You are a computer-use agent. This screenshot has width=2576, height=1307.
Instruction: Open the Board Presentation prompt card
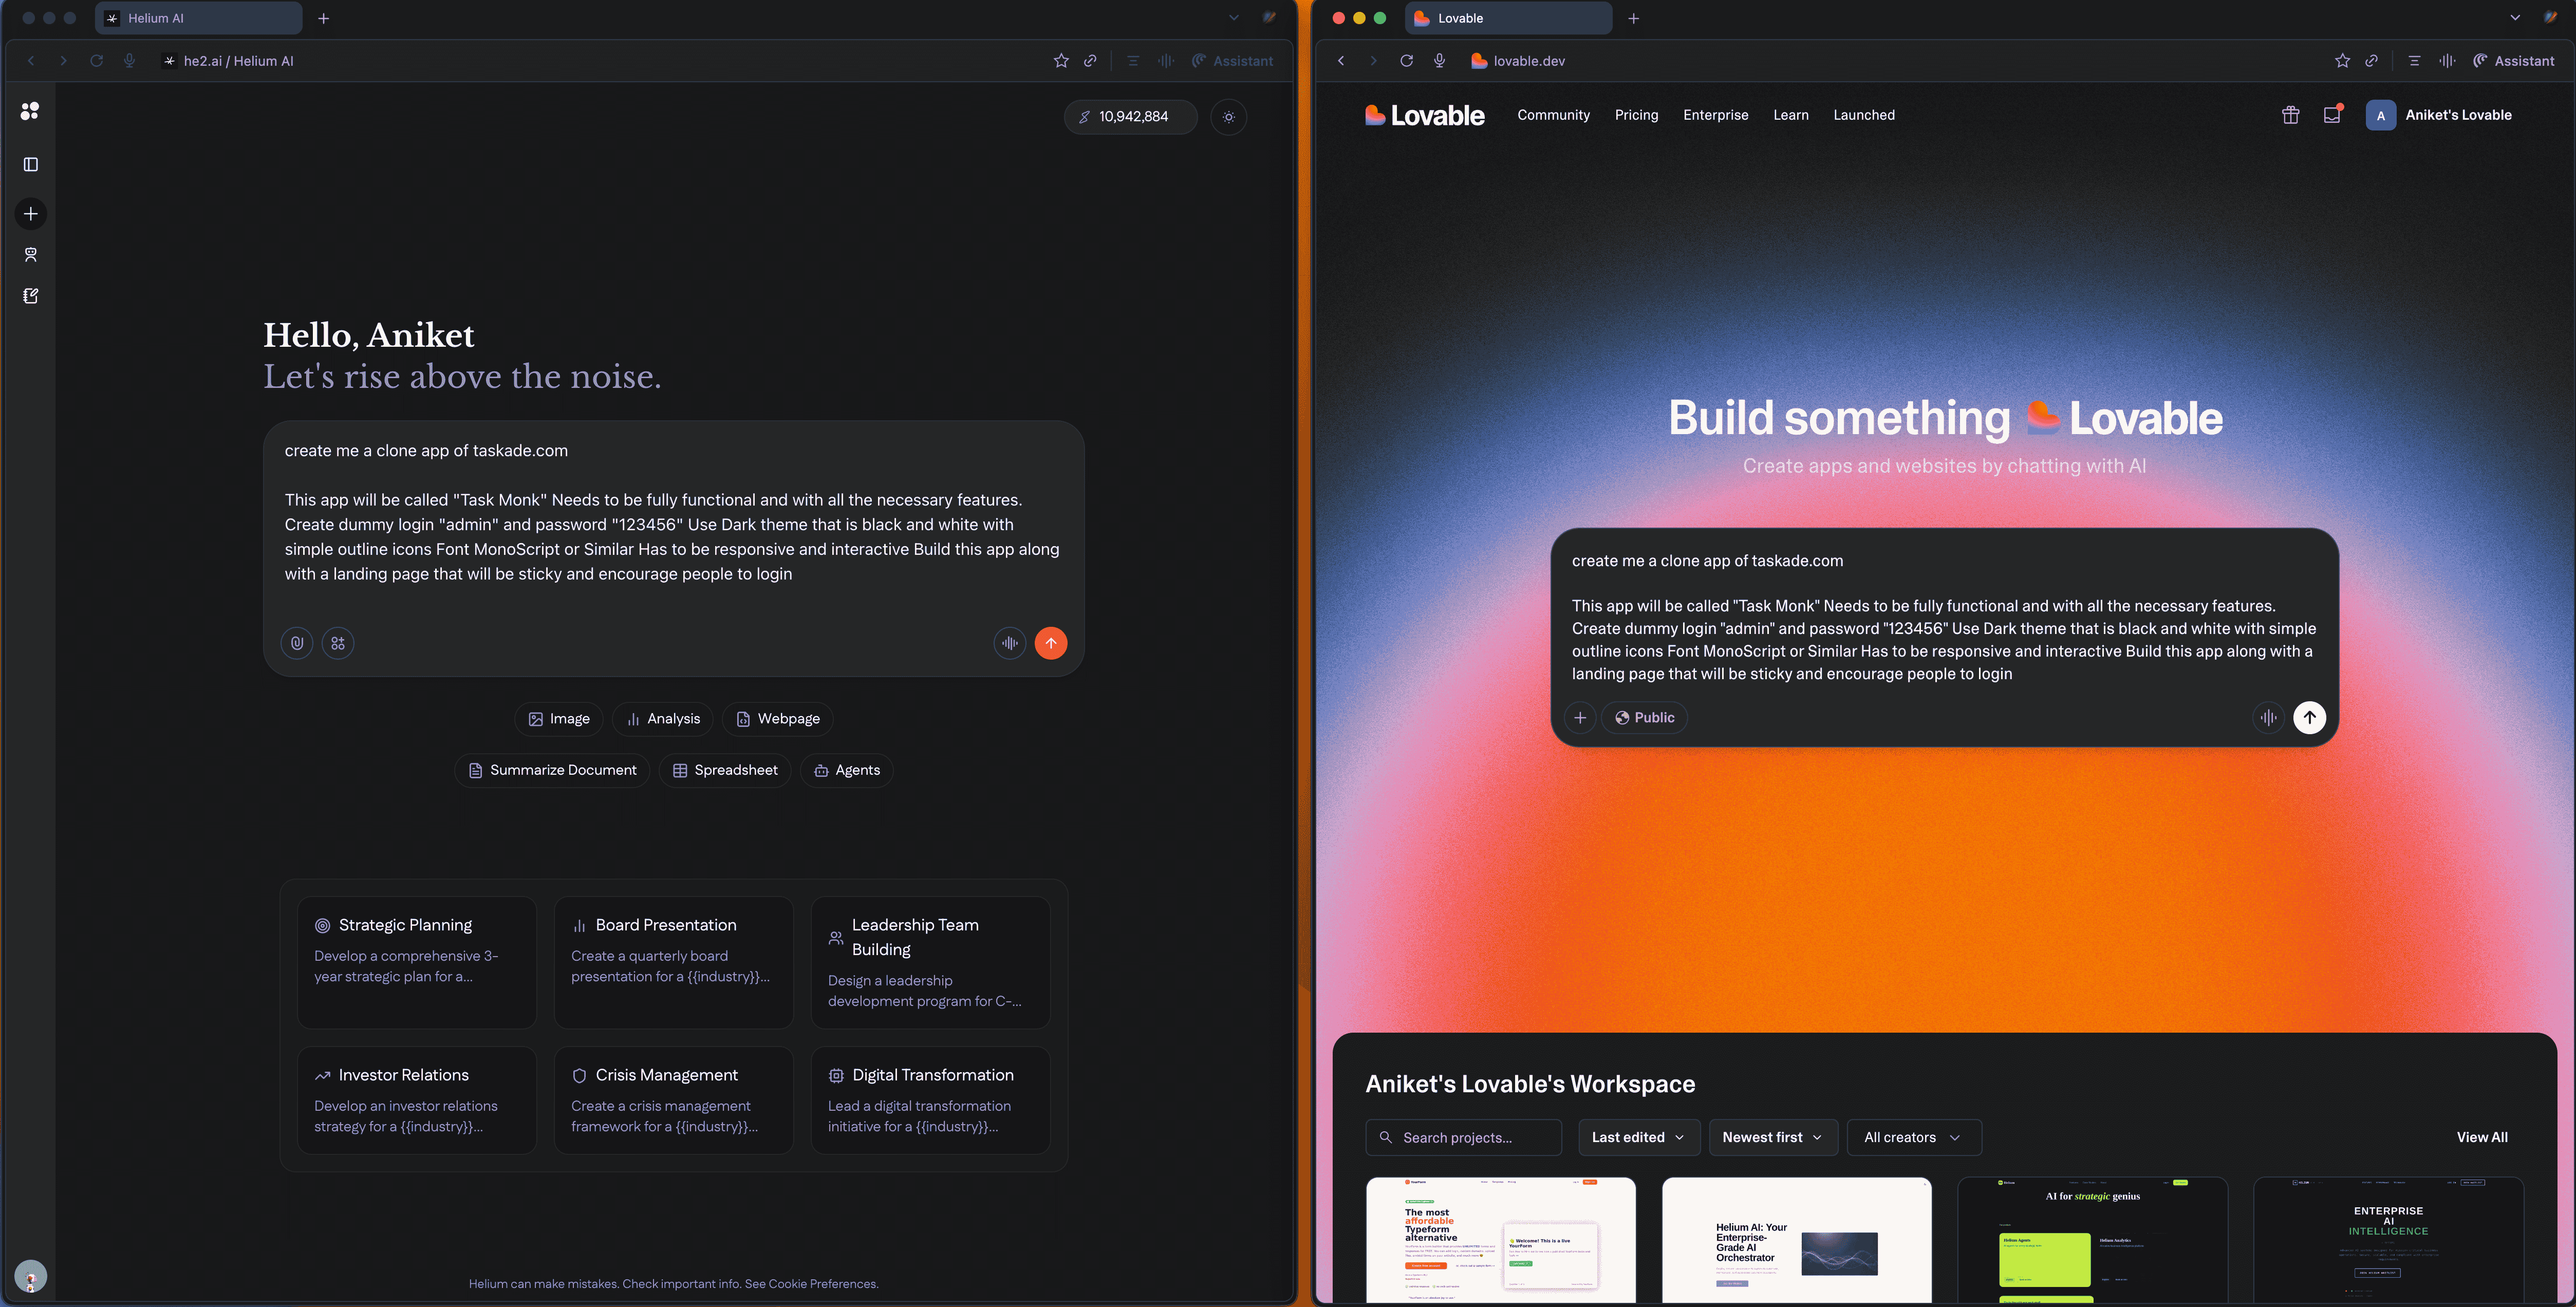674,962
